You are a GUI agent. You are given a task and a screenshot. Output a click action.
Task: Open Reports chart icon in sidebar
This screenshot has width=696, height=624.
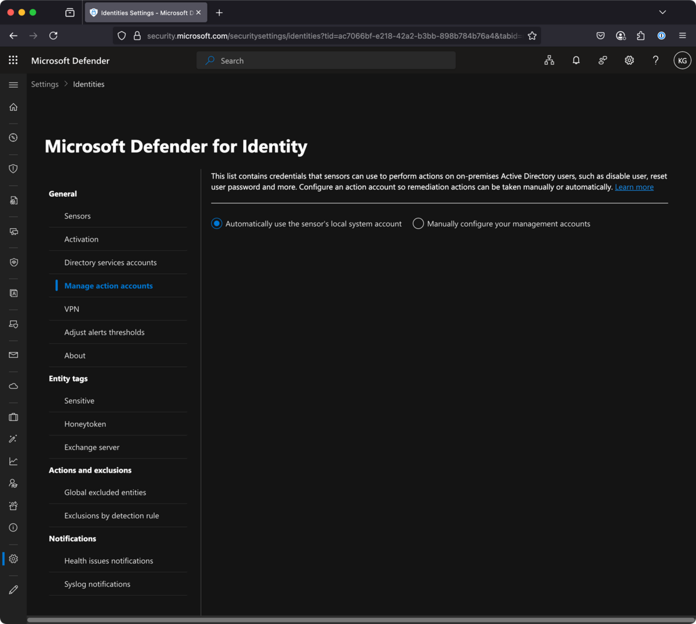tap(13, 461)
